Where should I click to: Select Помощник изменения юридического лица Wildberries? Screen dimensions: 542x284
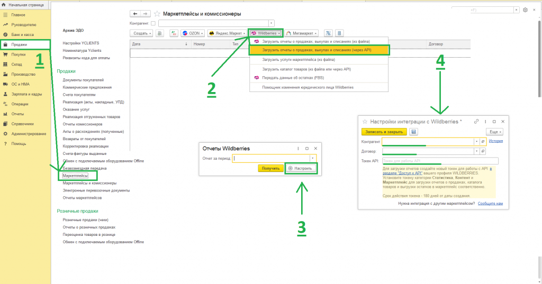[319, 87]
